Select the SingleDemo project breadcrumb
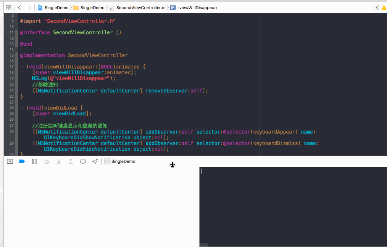 53,8
